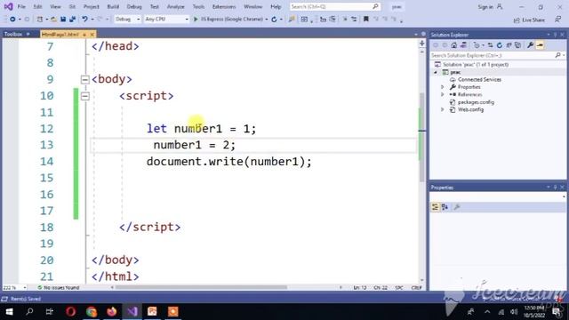Toggle auto-hide pin on Solution Explorer panel
This screenshot has width=569, height=320.
[x=555, y=35]
